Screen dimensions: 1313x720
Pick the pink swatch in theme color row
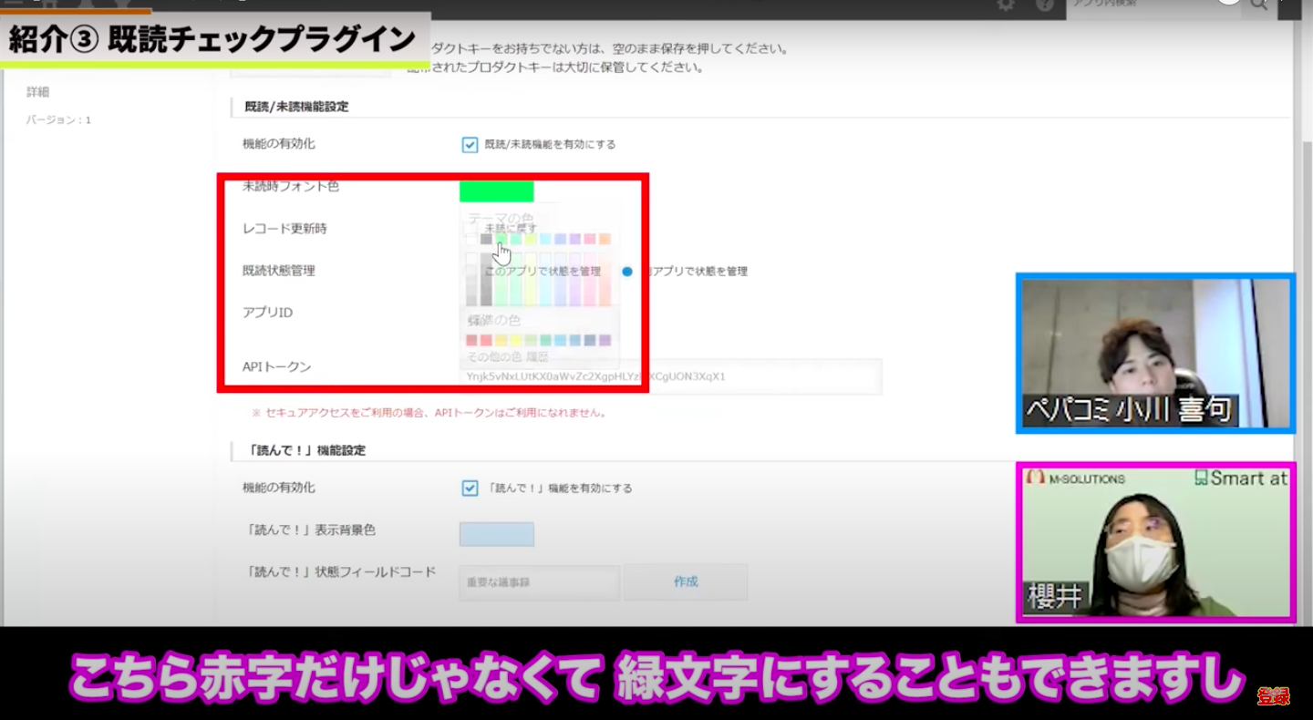click(589, 240)
